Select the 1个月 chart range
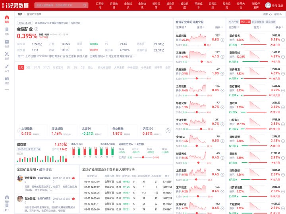286x214 pixels. [x=37, y=67]
